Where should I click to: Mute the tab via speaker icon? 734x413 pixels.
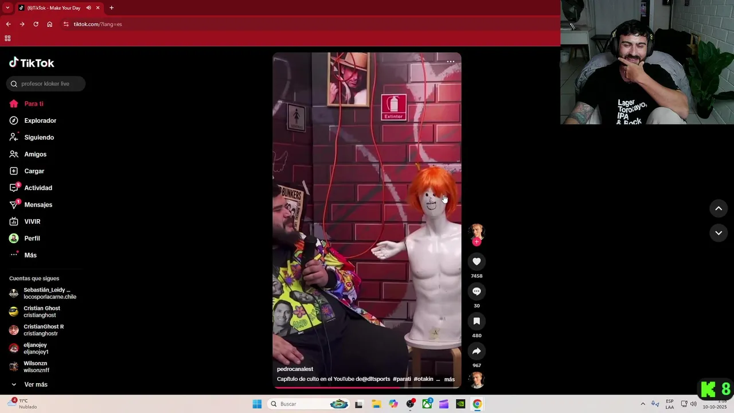coord(88,7)
